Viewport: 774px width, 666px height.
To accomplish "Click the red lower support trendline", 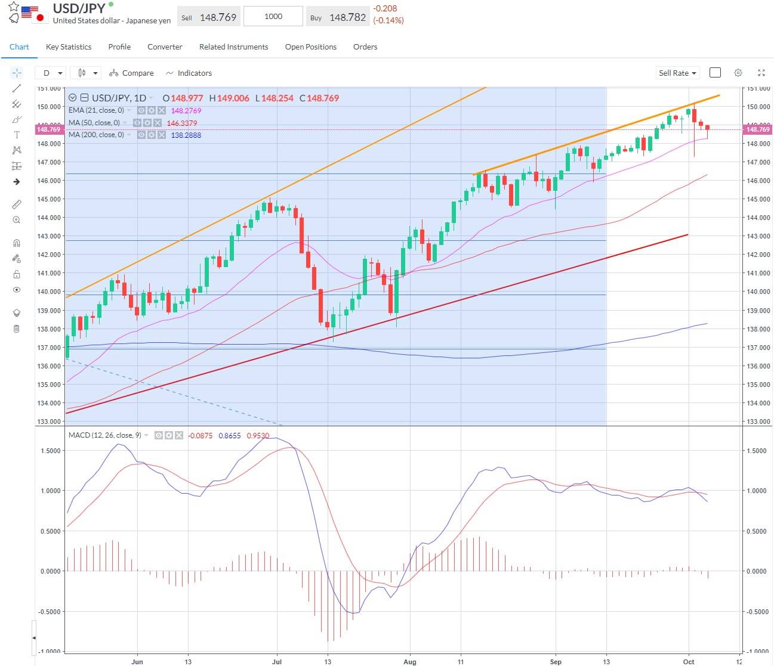I will (x=377, y=324).
